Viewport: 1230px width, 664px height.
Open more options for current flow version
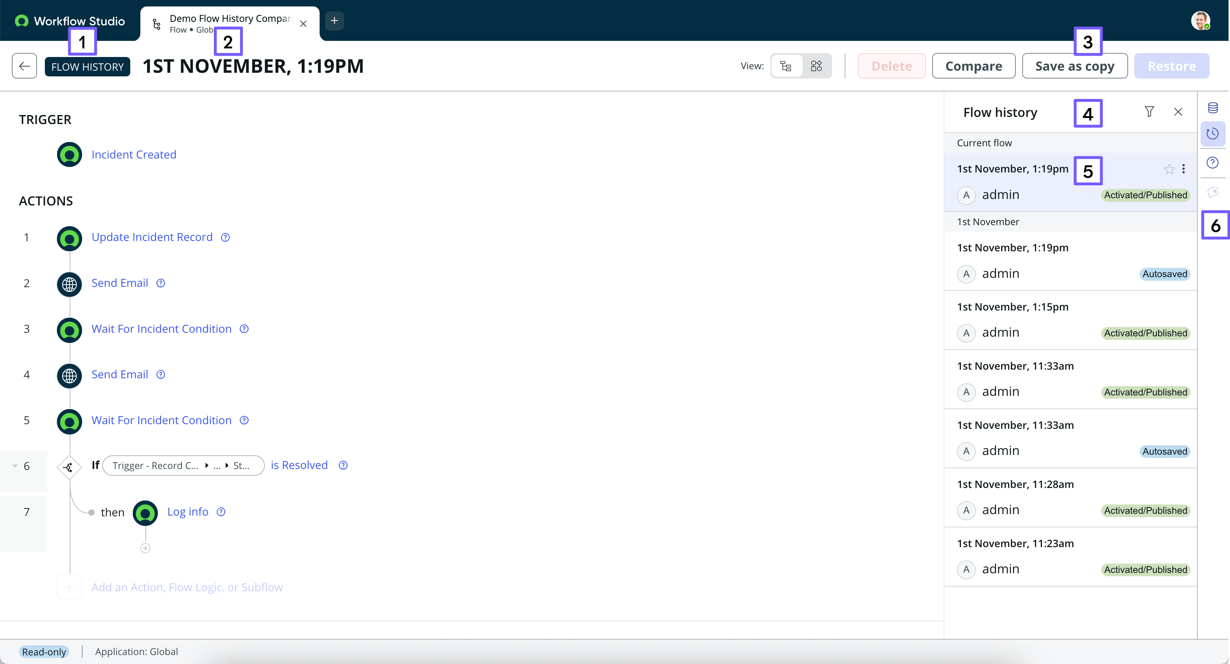point(1183,169)
